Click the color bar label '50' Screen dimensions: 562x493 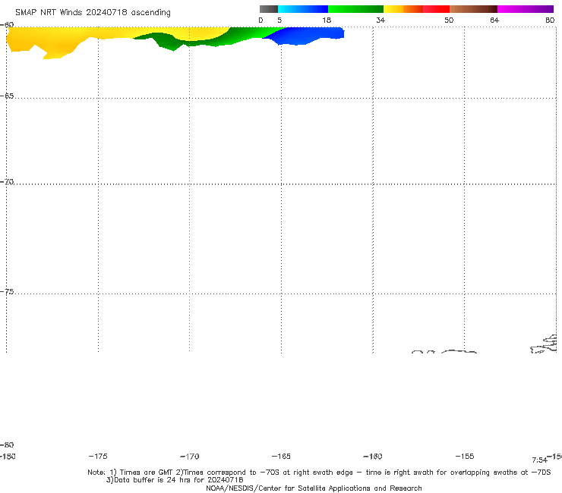tap(449, 20)
